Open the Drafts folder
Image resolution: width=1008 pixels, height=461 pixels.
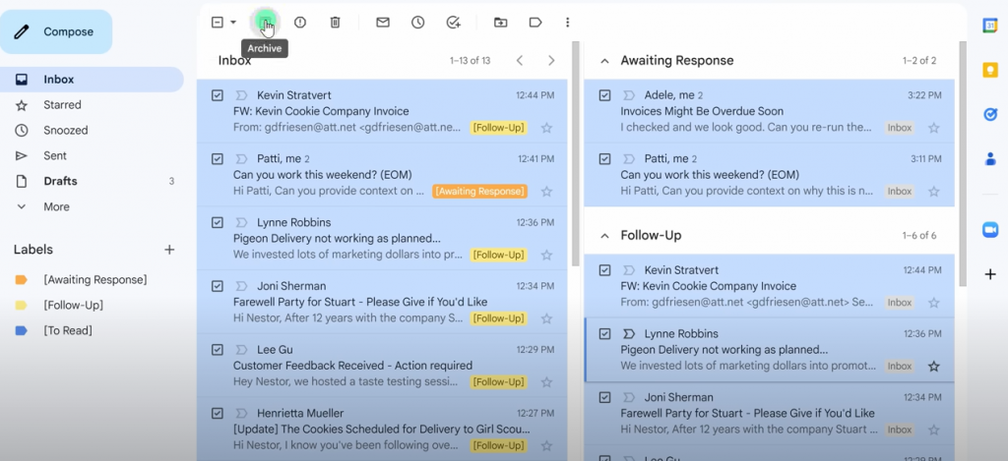[x=60, y=181]
